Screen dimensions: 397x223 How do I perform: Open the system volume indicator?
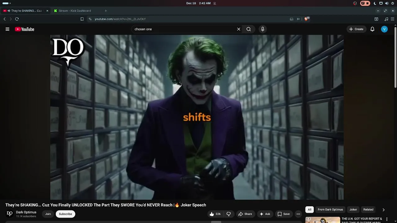387,3
